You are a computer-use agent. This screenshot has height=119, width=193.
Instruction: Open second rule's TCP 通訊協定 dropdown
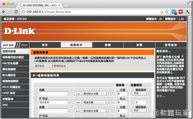(x=140, y=111)
